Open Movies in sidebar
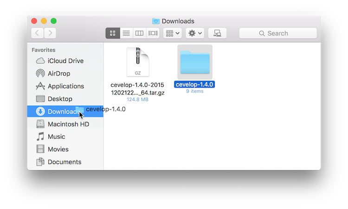This screenshot has width=348, height=209. (x=66, y=149)
